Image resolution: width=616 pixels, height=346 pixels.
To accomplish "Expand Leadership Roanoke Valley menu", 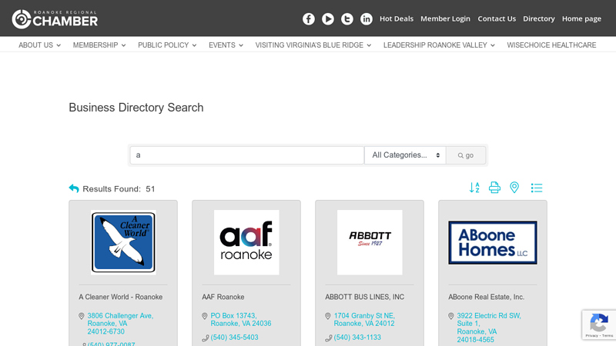I will [439, 45].
